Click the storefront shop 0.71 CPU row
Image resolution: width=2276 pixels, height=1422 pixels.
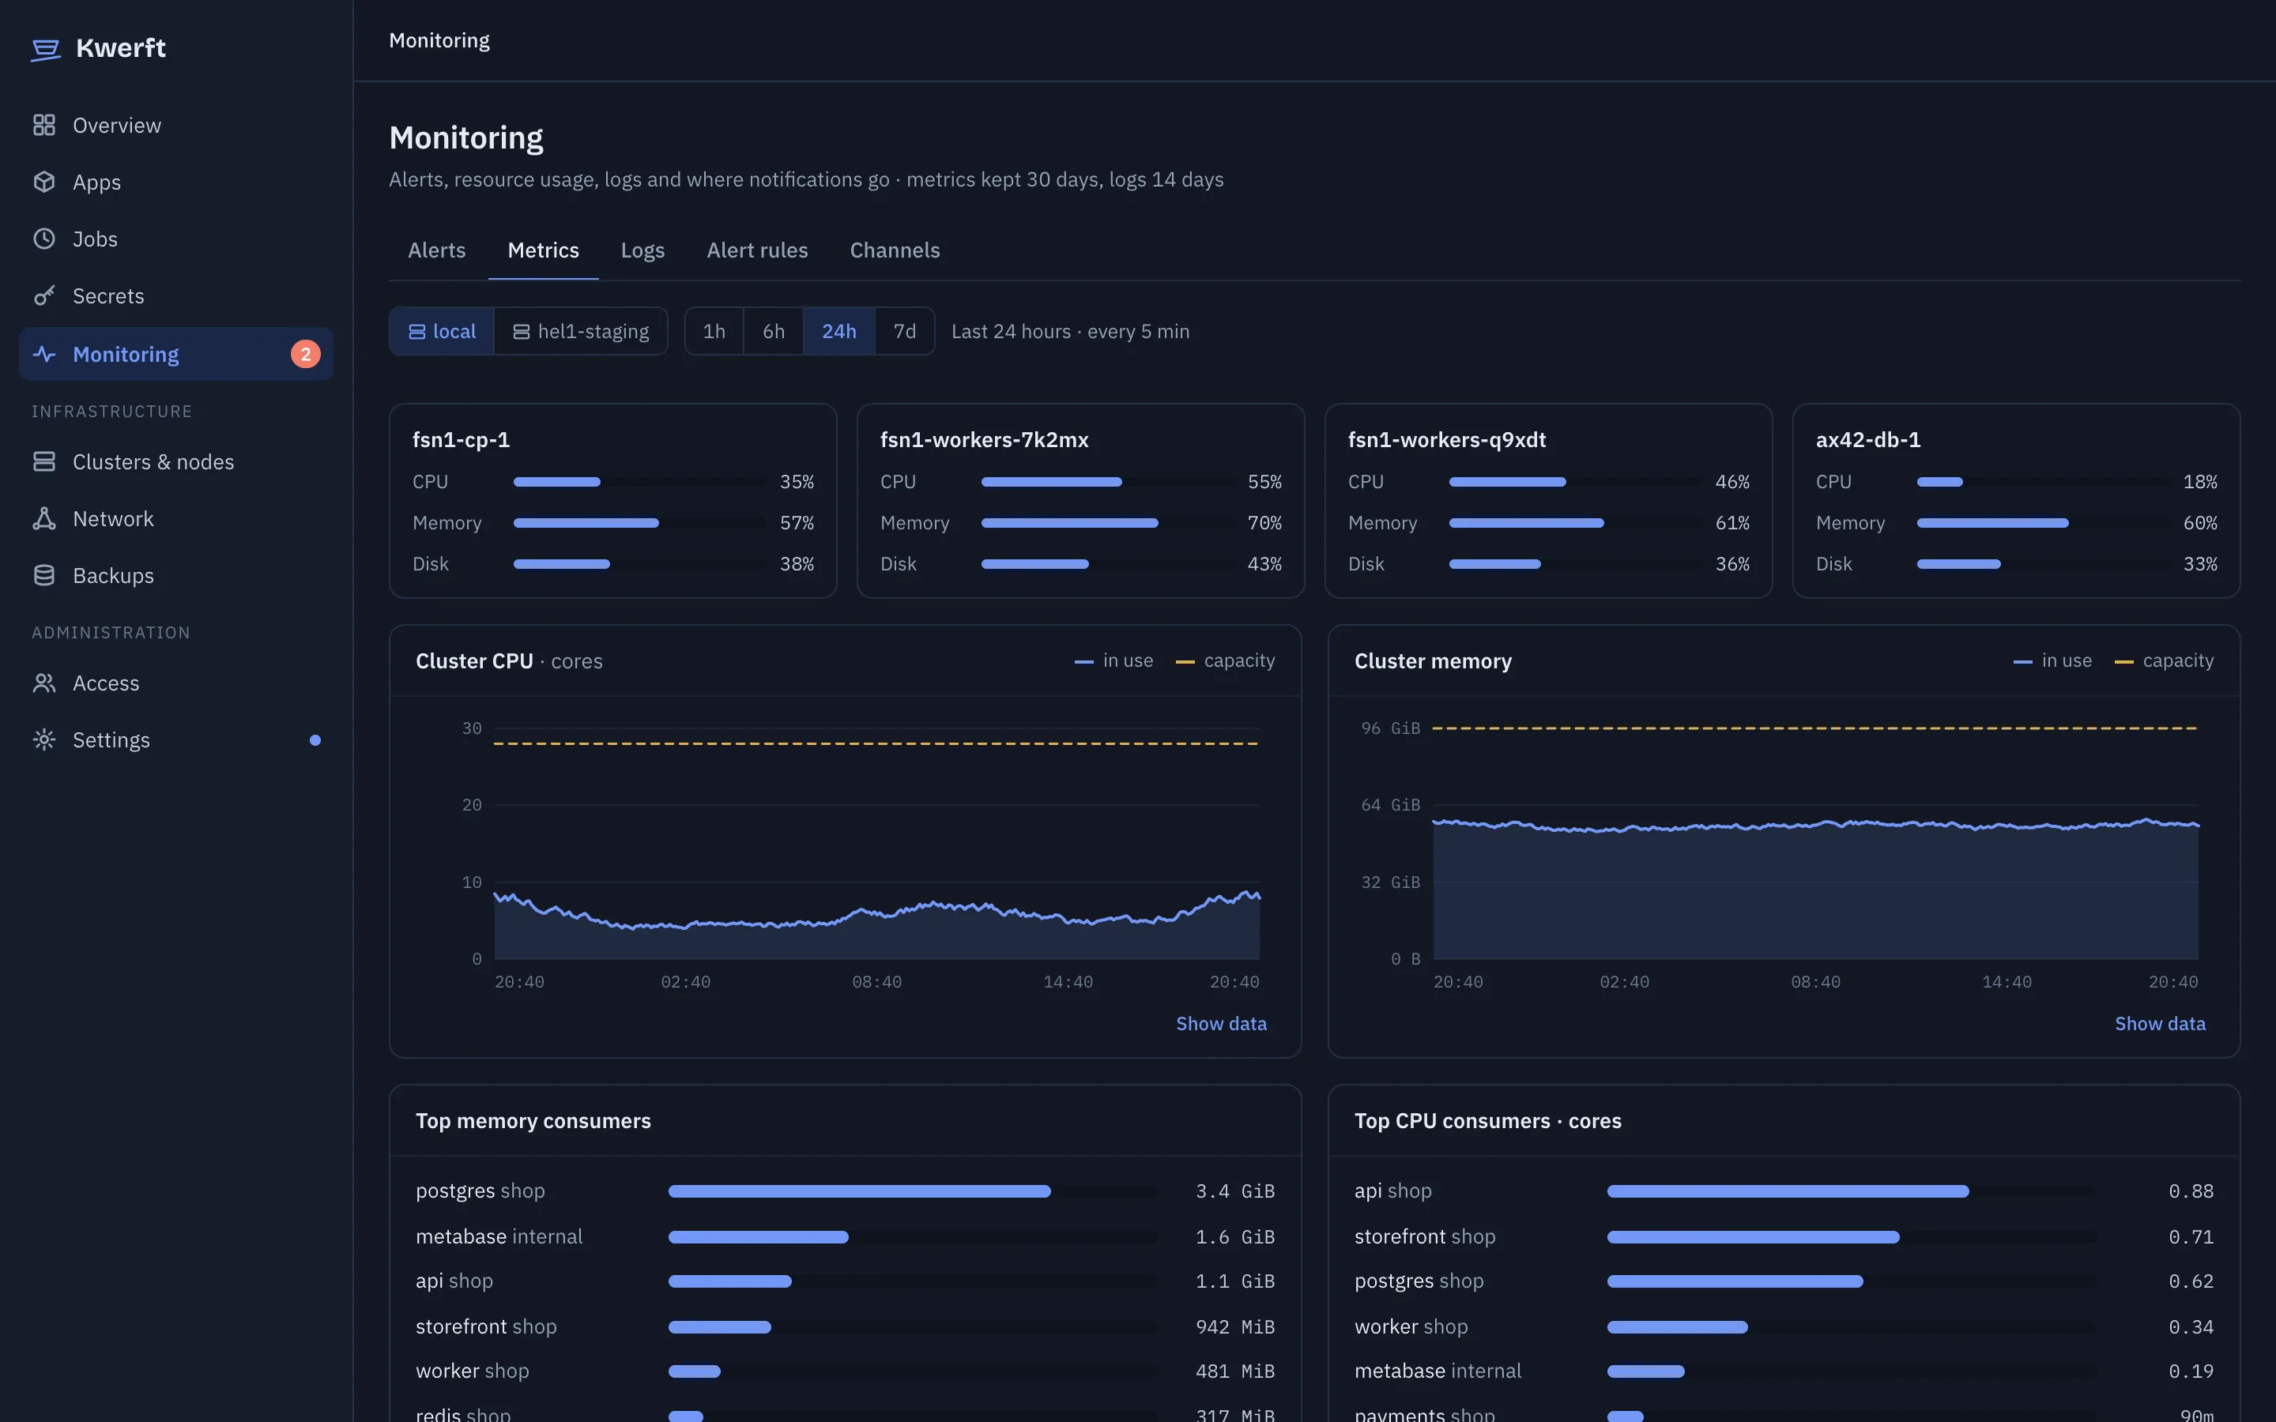click(1783, 1236)
